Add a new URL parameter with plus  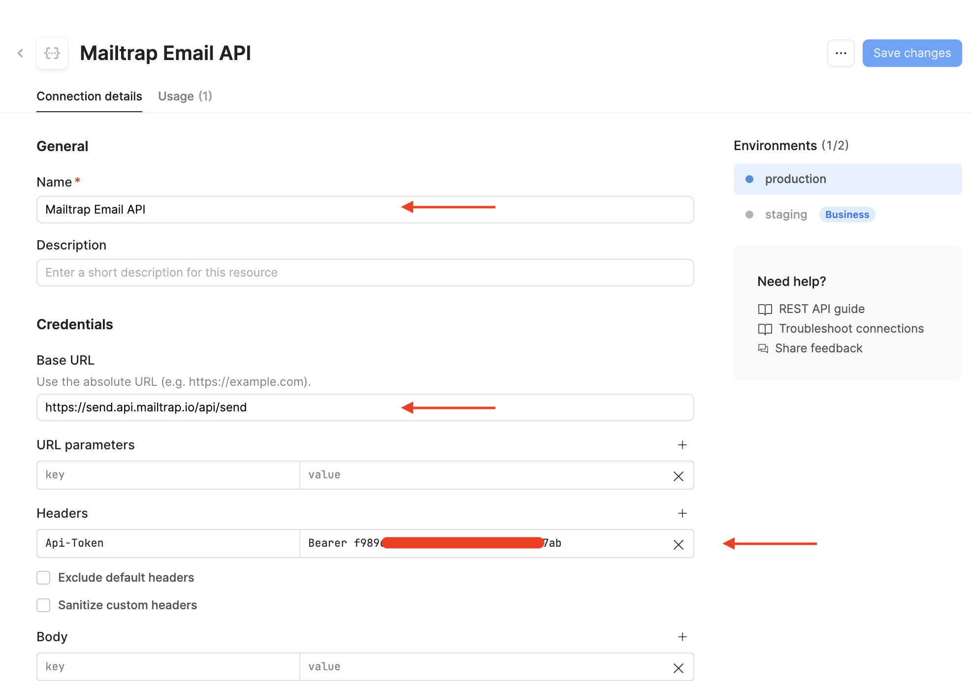(682, 445)
